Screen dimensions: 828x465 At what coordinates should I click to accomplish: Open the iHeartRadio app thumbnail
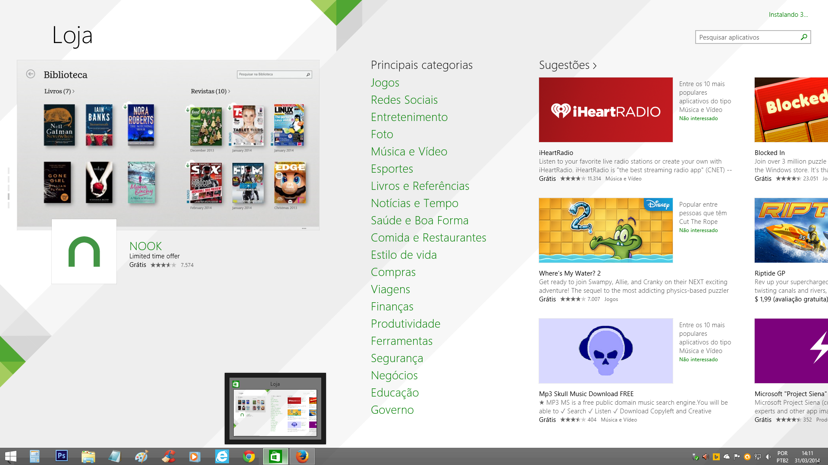[x=605, y=110]
